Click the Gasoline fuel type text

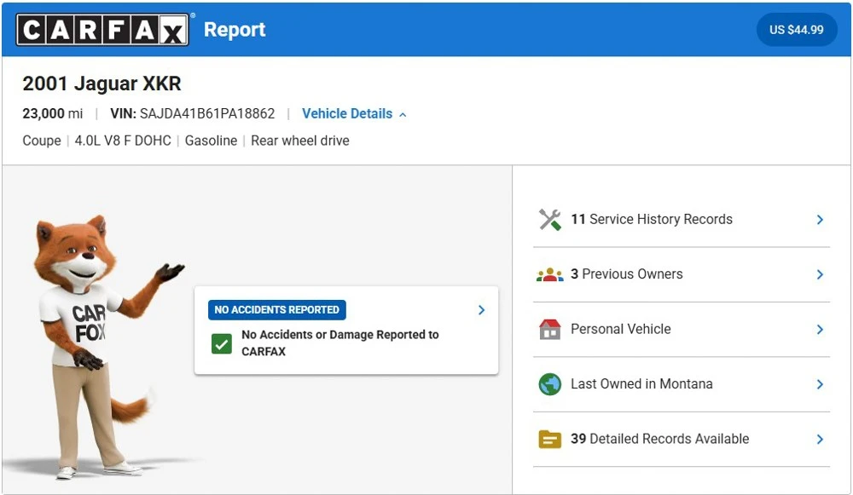[x=211, y=141]
